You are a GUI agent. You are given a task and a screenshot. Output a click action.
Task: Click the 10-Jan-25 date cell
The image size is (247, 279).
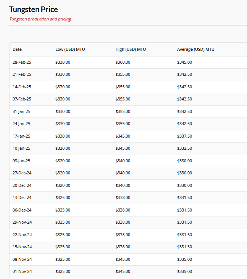coord(22,148)
